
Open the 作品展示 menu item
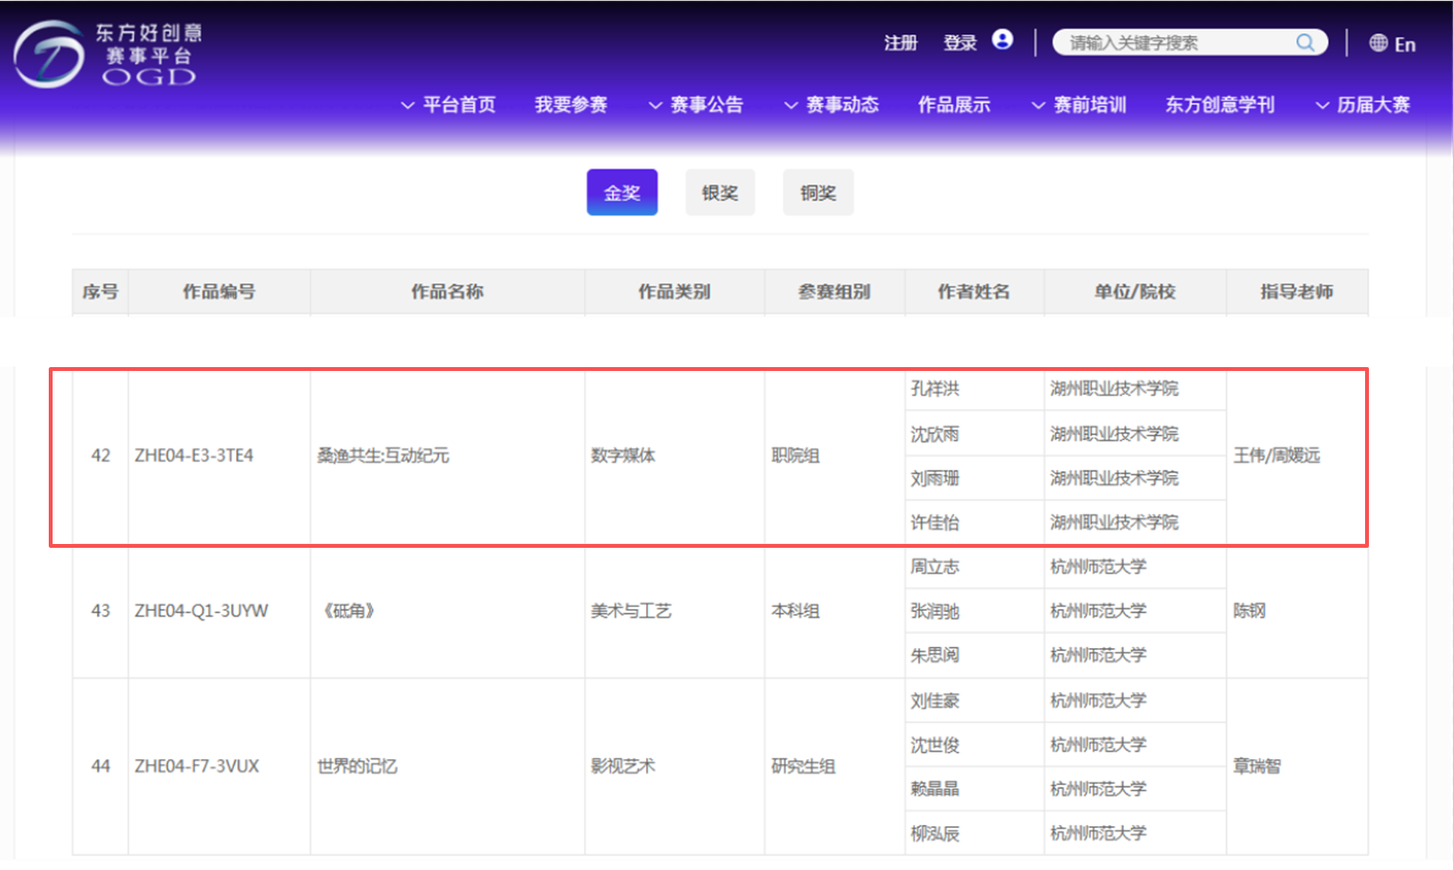[x=954, y=104]
